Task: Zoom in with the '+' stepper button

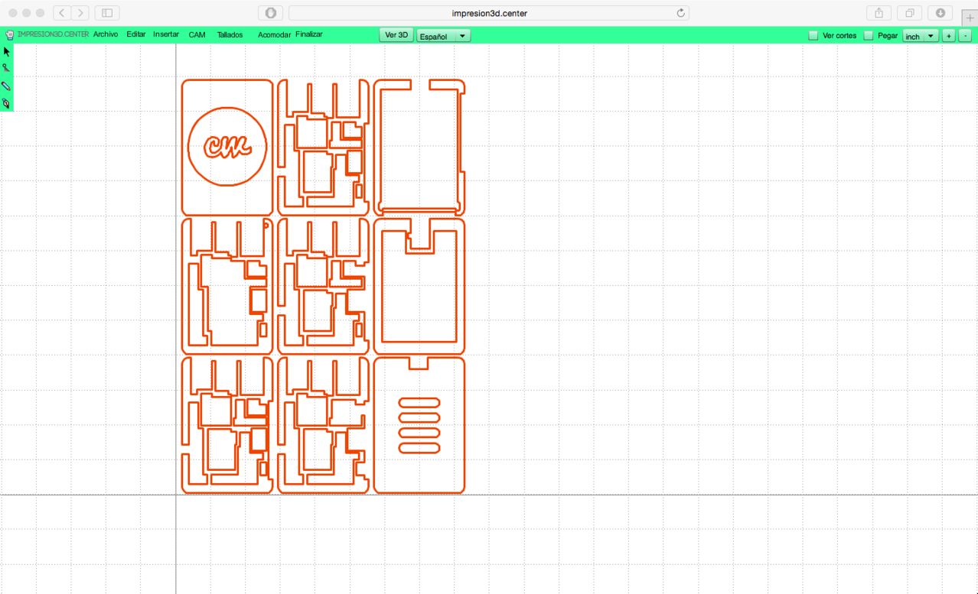Action: [x=949, y=35]
